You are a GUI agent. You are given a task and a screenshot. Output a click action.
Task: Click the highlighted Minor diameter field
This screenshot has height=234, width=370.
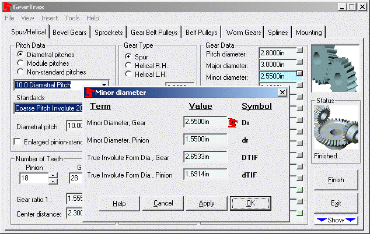278,76
